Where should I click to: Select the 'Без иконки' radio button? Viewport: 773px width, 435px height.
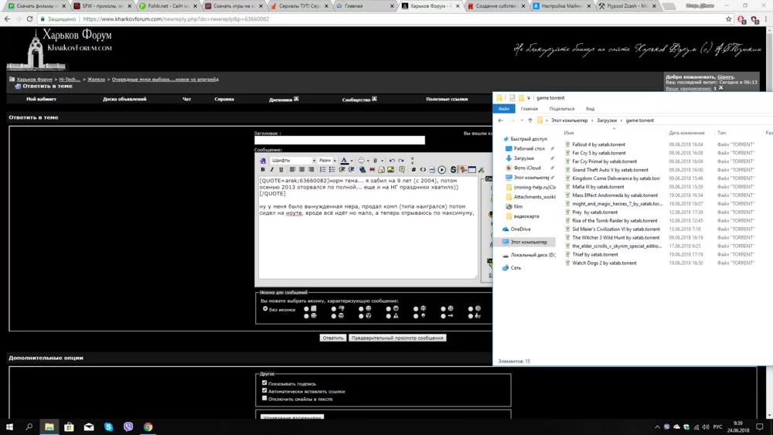(x=266, y=309)
